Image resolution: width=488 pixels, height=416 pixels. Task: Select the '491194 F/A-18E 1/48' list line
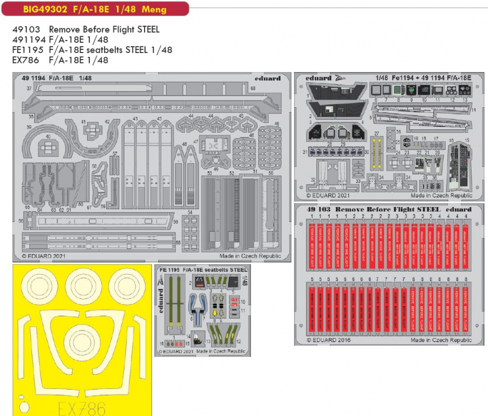[60, 40]
